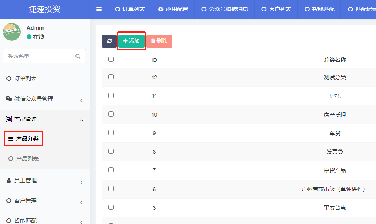Sort by the ID column header
The width and height of the screenshot is (376, 224).
click(154, 60)
